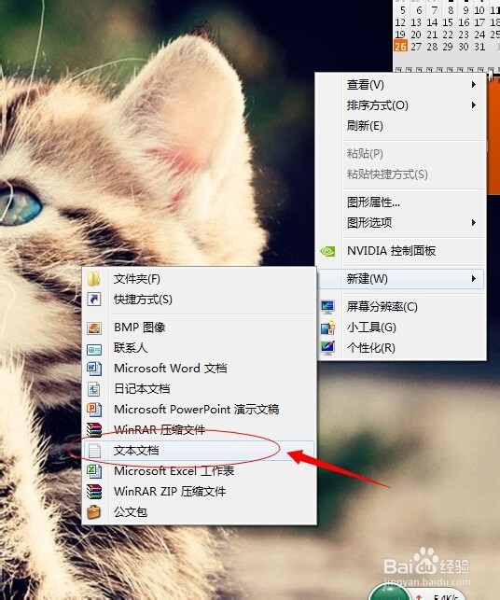Select 新建(W) in the context menu
This screenshot has height=600, width=500.
tap(400, 279)
